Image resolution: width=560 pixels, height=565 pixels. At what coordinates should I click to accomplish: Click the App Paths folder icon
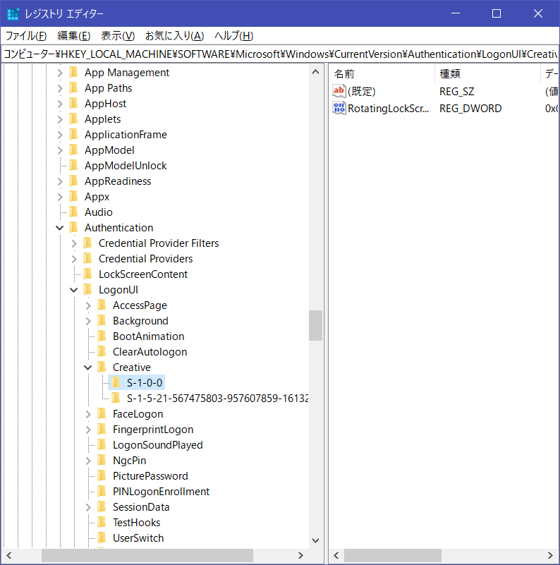74,88
